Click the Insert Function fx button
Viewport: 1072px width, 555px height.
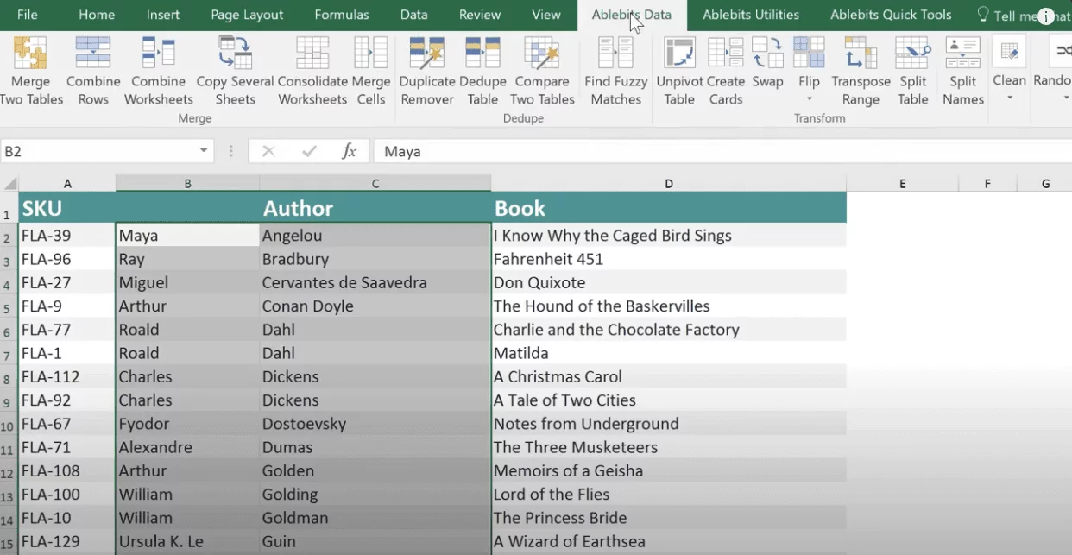(349, 151)
